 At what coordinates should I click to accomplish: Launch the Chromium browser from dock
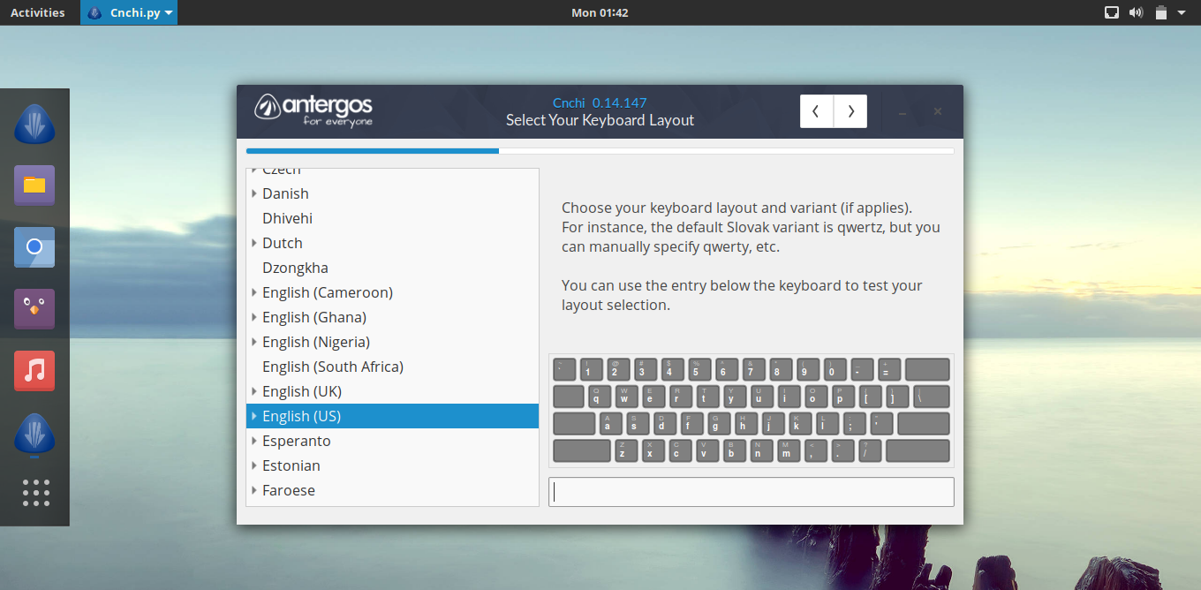[34, 247]
